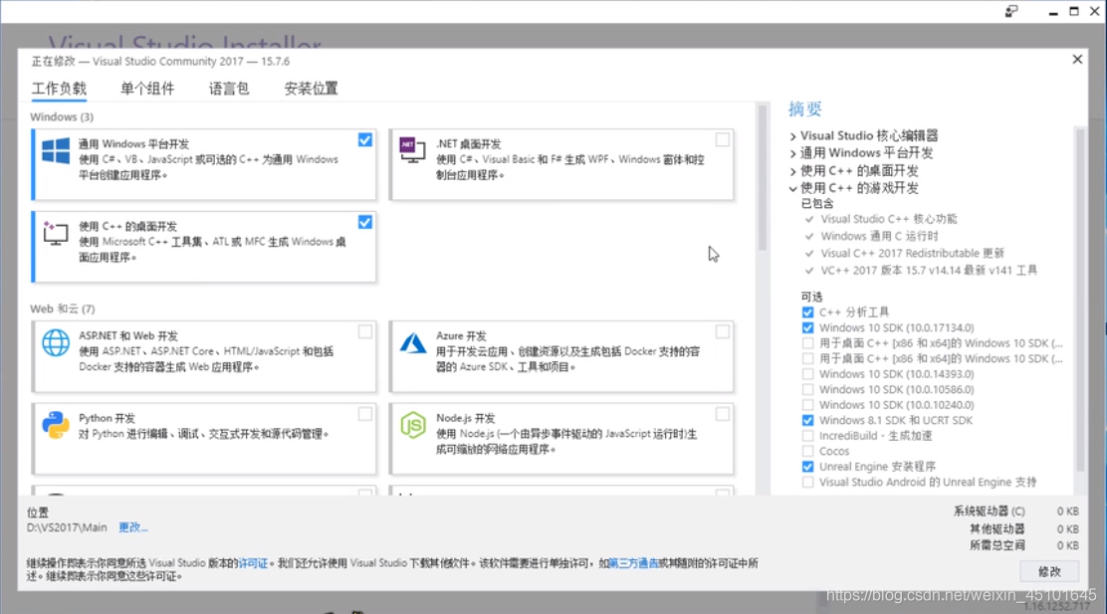The width and height of the screenshot is (1107, 614).
Task: Check Windows 10 SDK (10.0.10586.0)
Action: point(807,389)
